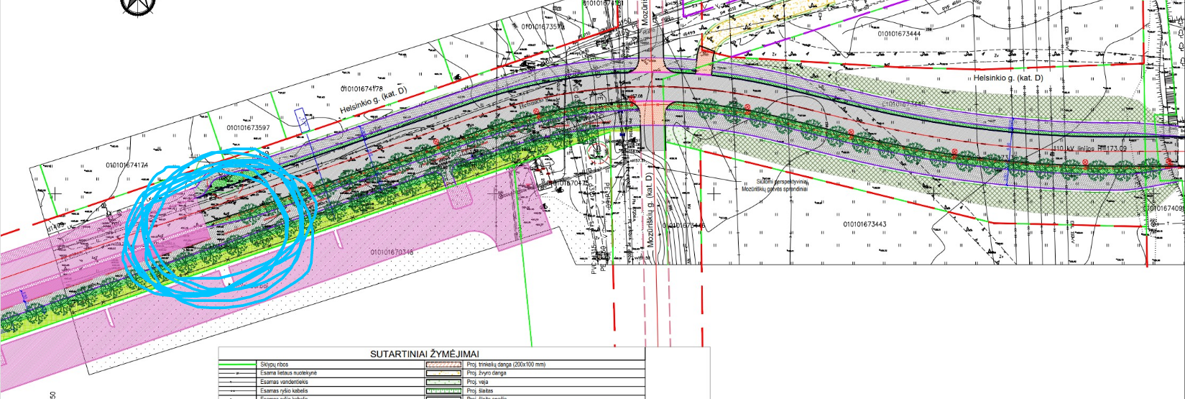This screenshot has width=1185, height=399.
Task: Click the right-side 'Helsinkio g. (kat. D)' label
Action: coord(1008,78)
